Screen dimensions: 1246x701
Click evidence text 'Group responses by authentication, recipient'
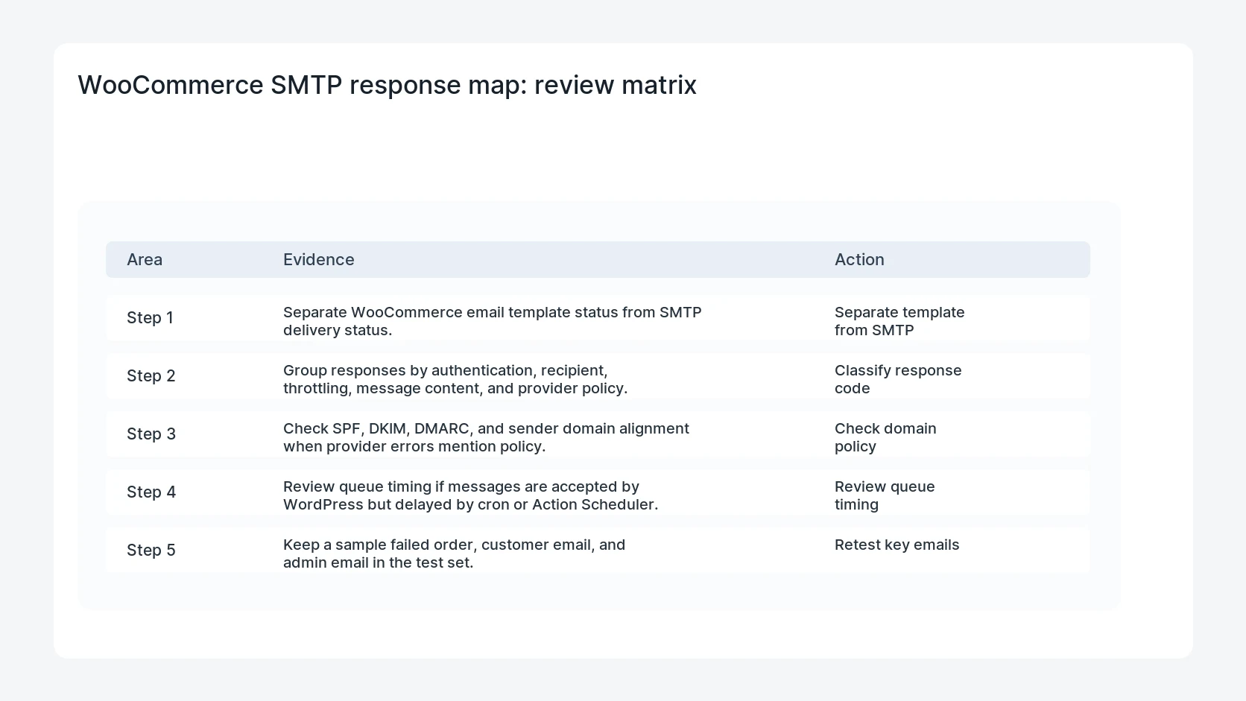445,370
